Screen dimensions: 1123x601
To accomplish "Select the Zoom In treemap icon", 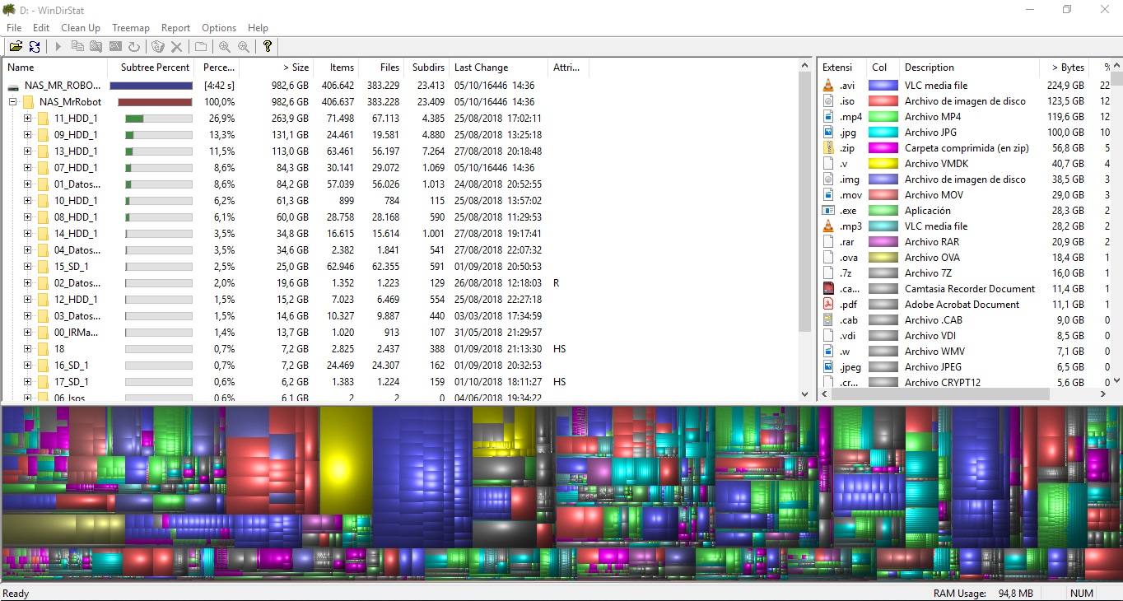I will tap(224, 47).
